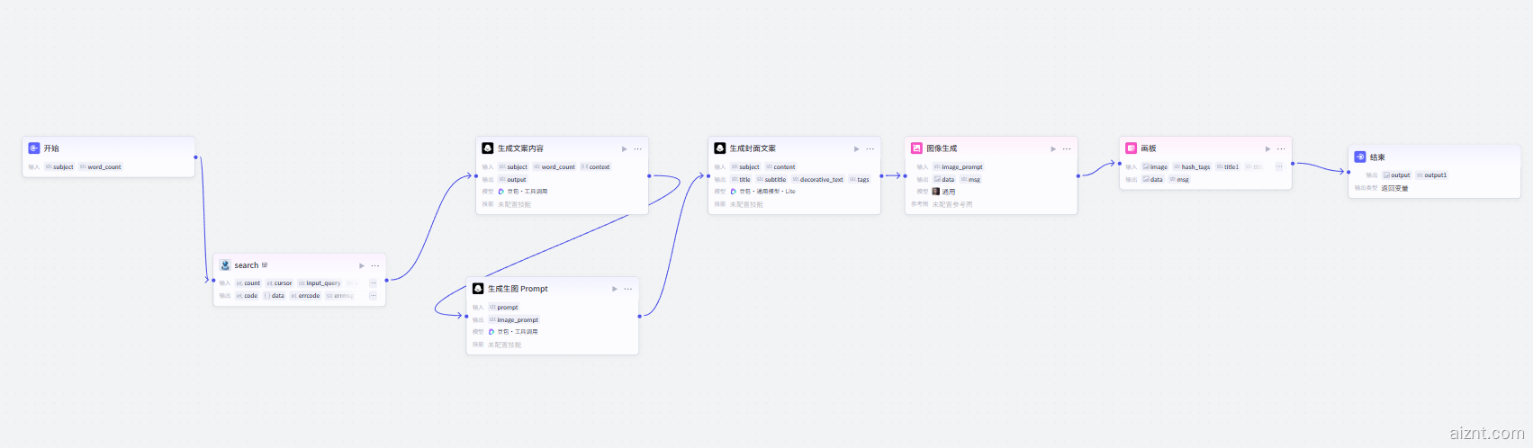
Task: Select the image_prompt output tag
Action: [x=513, y=320]
